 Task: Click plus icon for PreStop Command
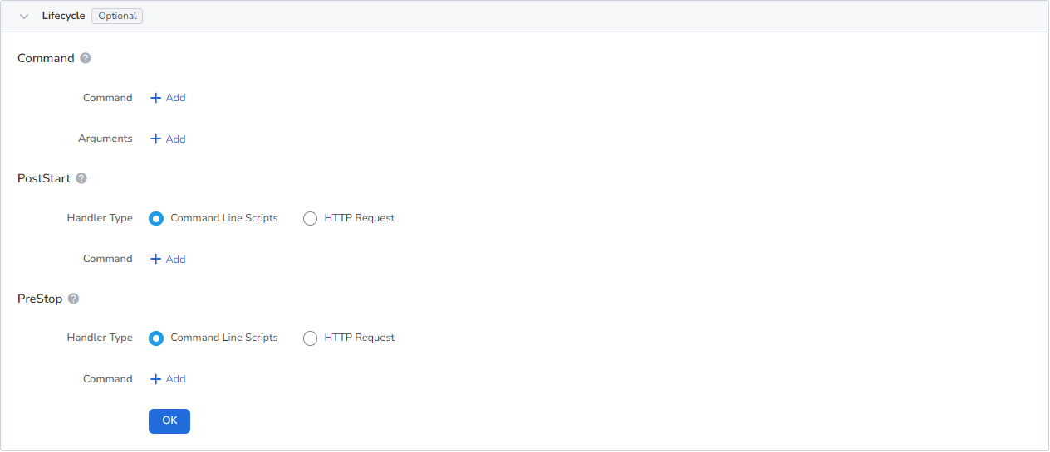click(155, 379)
